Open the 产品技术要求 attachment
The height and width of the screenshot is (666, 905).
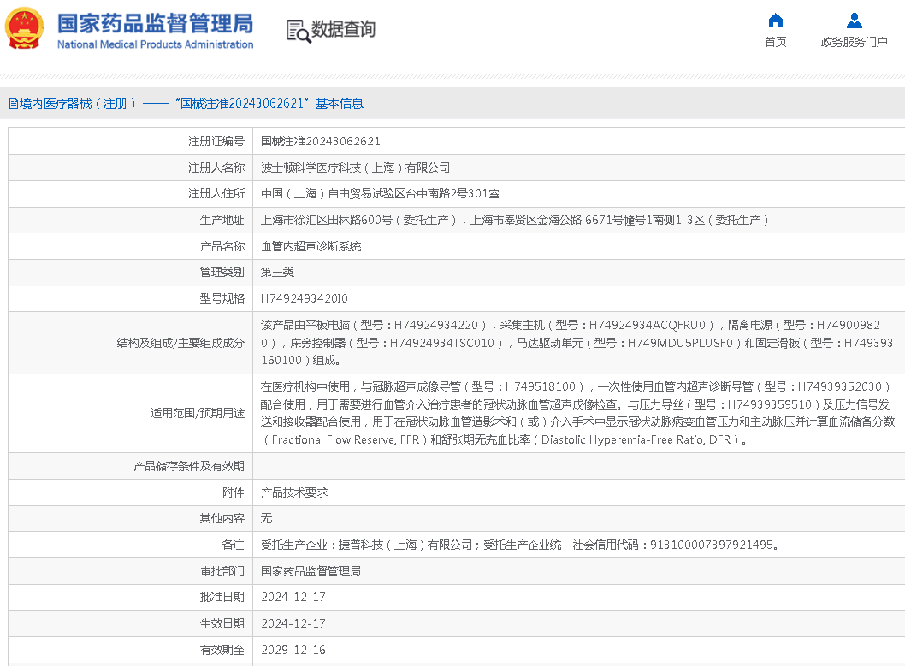pyautogui.click(x=294, y=492)
